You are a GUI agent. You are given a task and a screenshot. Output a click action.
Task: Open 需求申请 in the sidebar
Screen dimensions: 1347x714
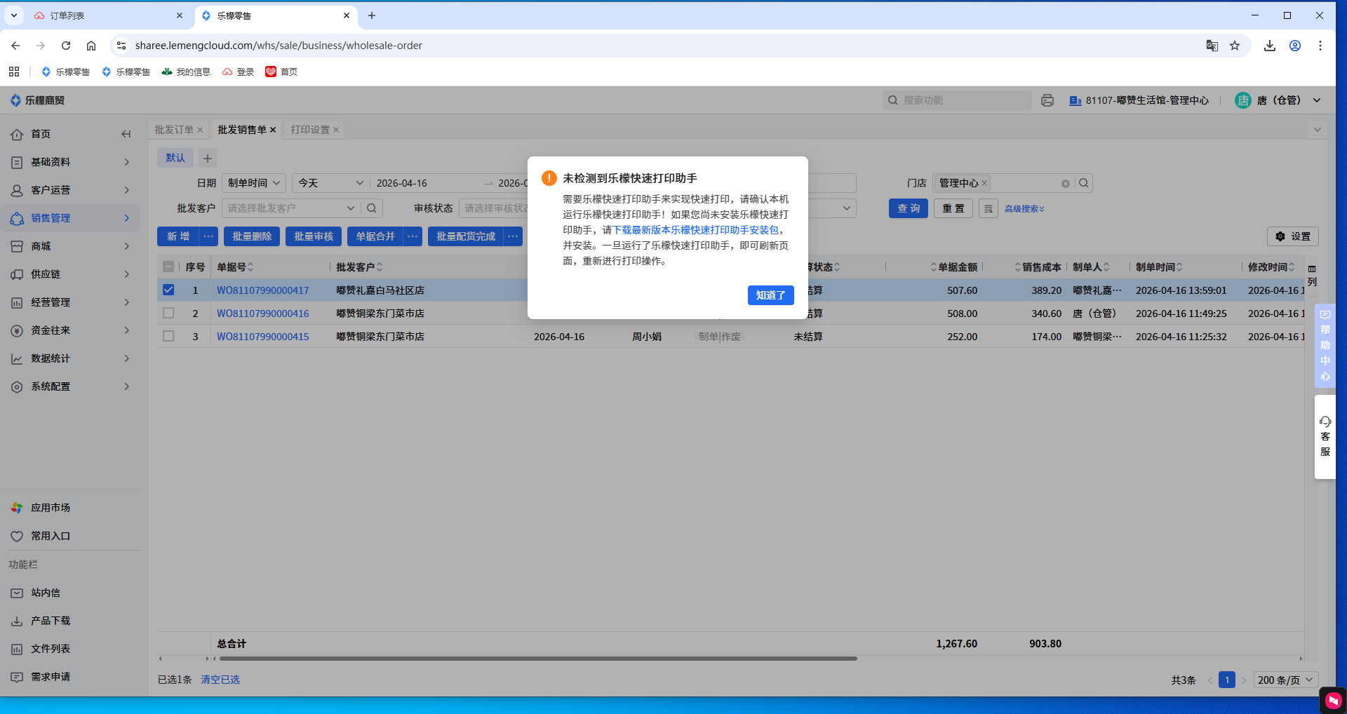point(51,677)
